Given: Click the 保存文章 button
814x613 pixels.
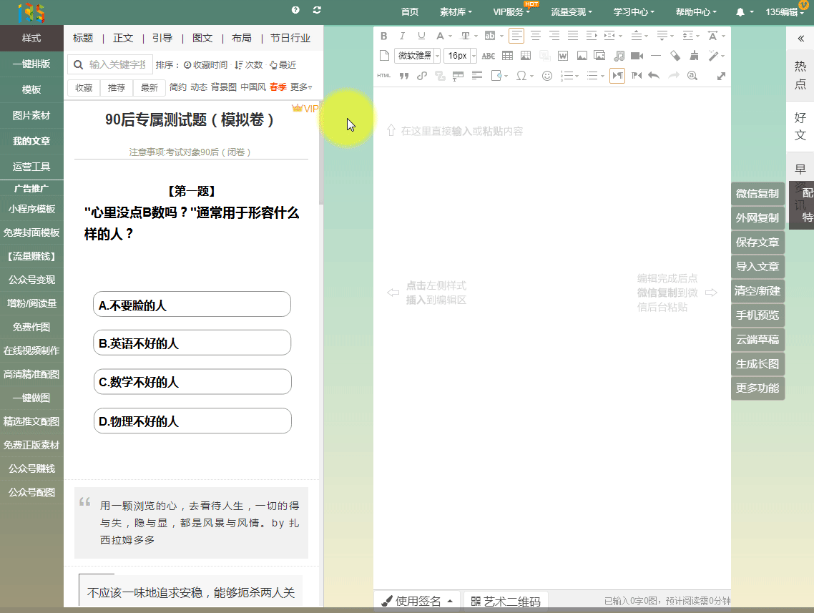Looking at the screenshot, I should 757,242.
